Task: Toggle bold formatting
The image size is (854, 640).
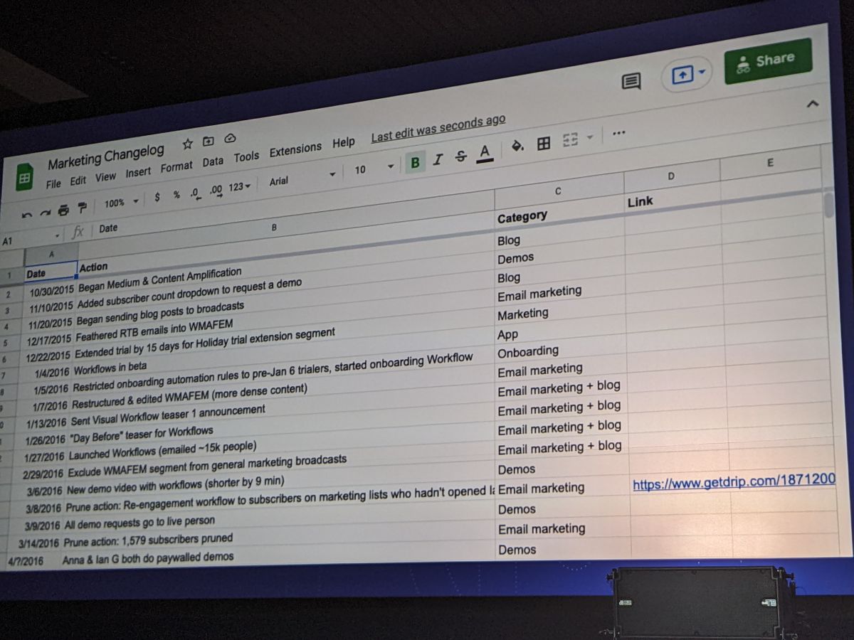Action: (415, 162)
